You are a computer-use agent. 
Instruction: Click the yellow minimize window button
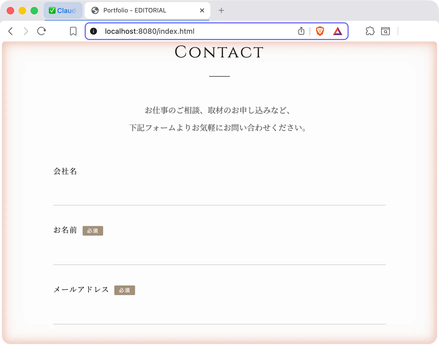tap(22, 11)
